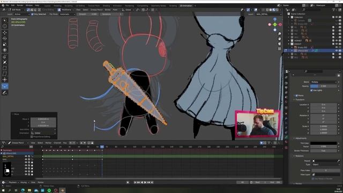
Task: Open the Spotify taskbar icon
Action: pos(49,190)
